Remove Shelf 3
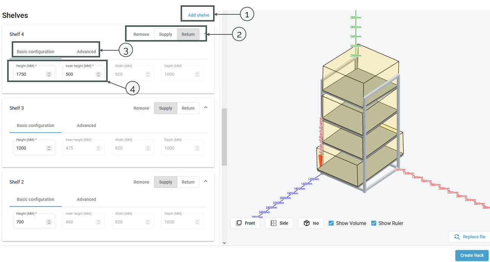Screen dimensions: 490x262 (x=141, y=108)
